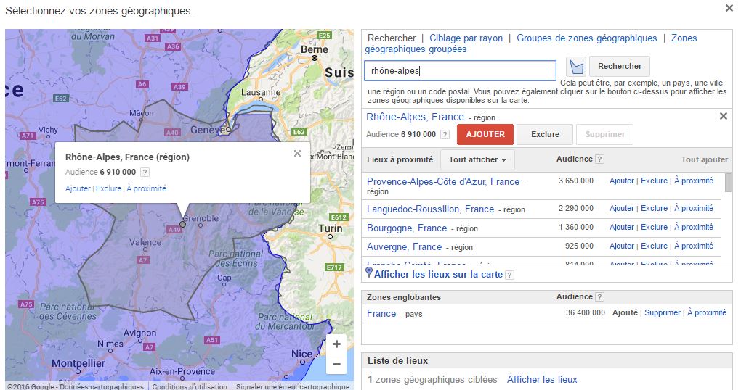This screenshot has width=749, height=390.
Task: Click the help icon next to Audience 6 910 000 in results
Action: point(445,134)
